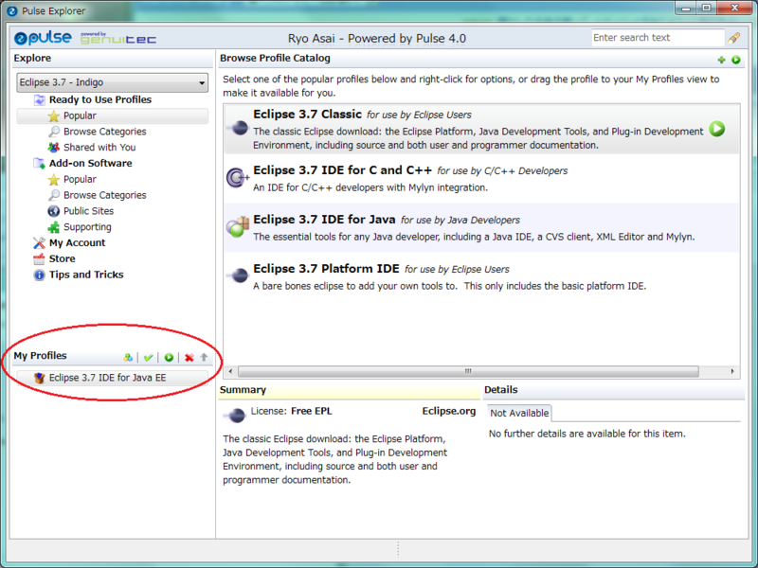Click the up arrow icon in My Profiles toolbar
Image resolution: width=758 pixels, height=568 pixels.
204,358
